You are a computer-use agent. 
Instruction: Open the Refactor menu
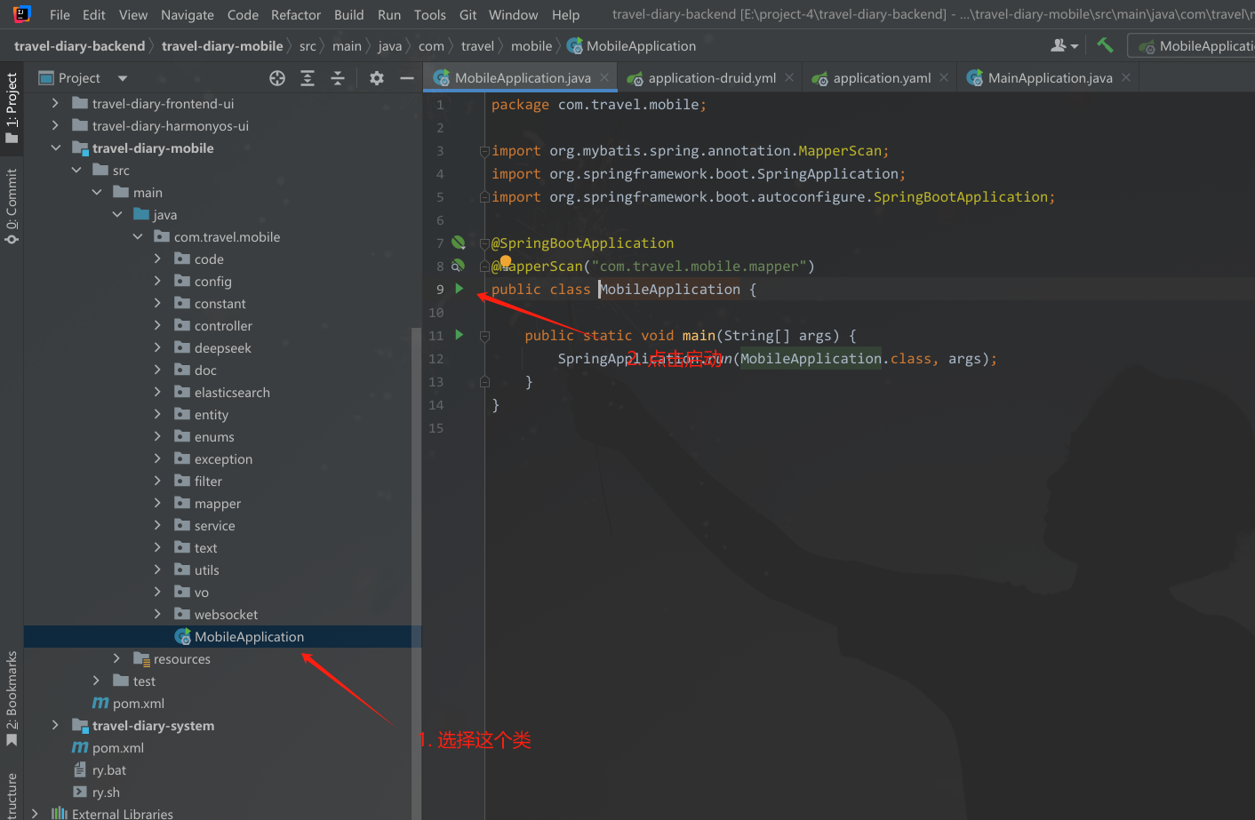click(x=296, y=14)
